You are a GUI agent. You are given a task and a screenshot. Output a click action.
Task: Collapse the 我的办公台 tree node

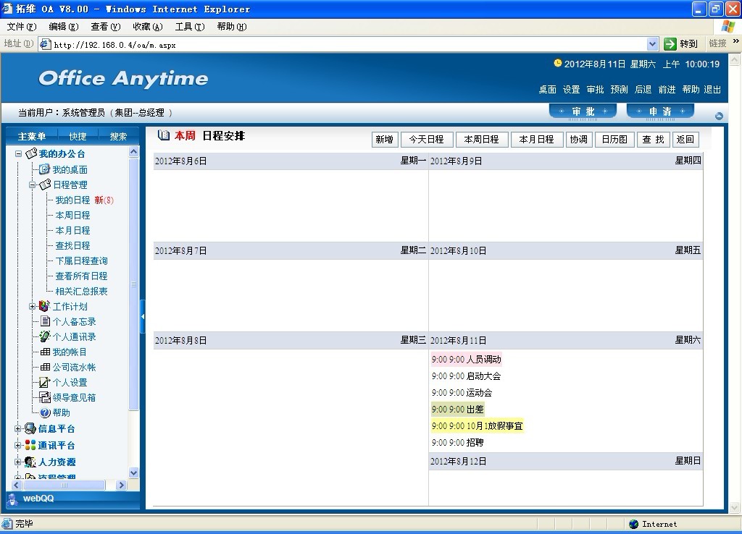tap(19, 154)
